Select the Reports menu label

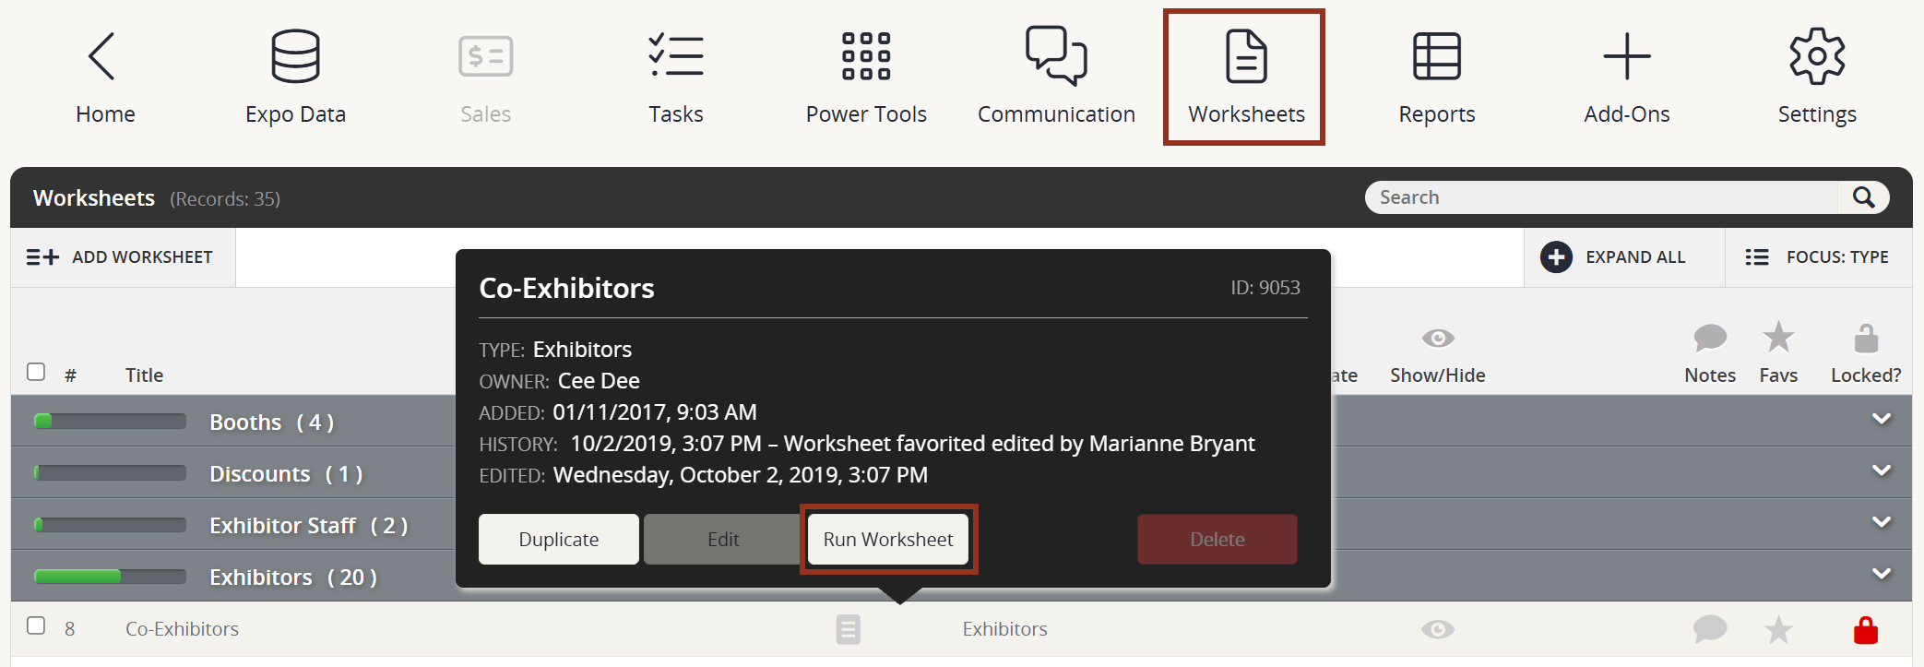pyautogui.click(x=1437, y=114)
